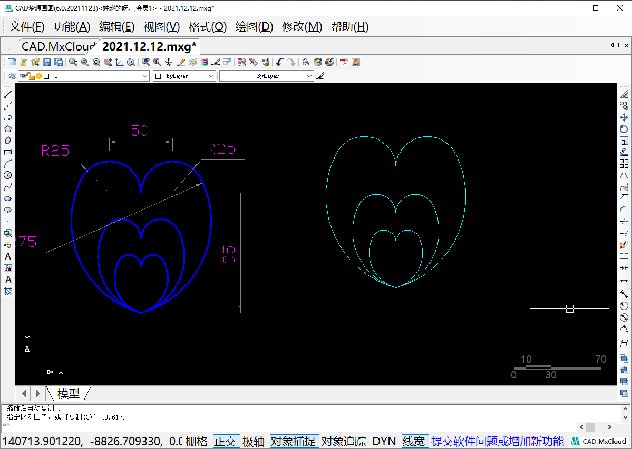632x449 pixels.
Task: Toggle 正交 ortho mode
Action: coord(225,441)
